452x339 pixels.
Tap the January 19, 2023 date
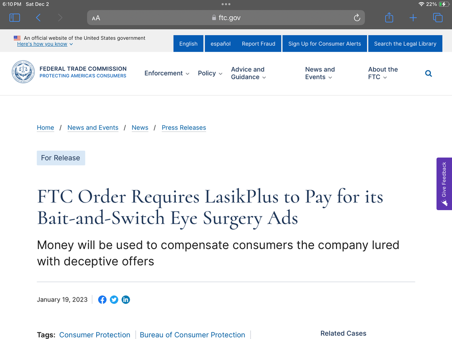(62, 300)
